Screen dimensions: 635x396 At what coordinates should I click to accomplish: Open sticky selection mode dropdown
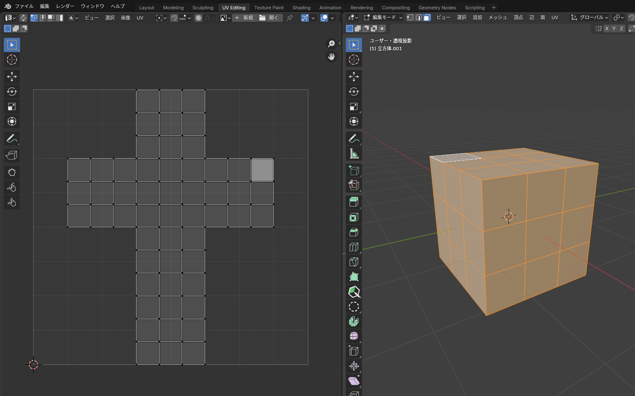click(73, 18)
